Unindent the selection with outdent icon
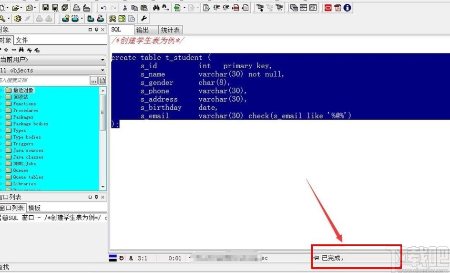This screenshot has width=450, height=273. pyautogui.click(x=226, y=8)
